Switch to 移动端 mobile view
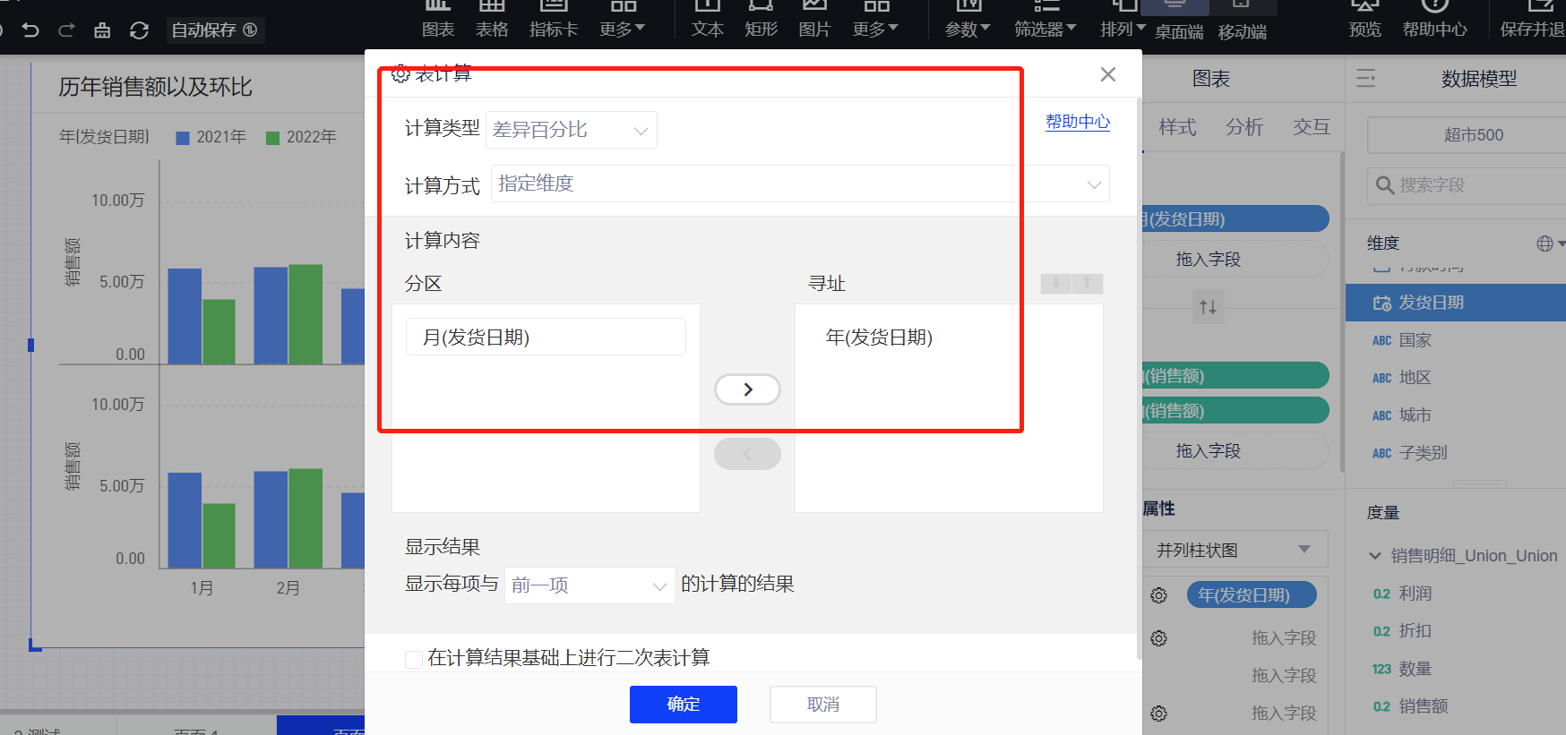 coord(1243,21)
